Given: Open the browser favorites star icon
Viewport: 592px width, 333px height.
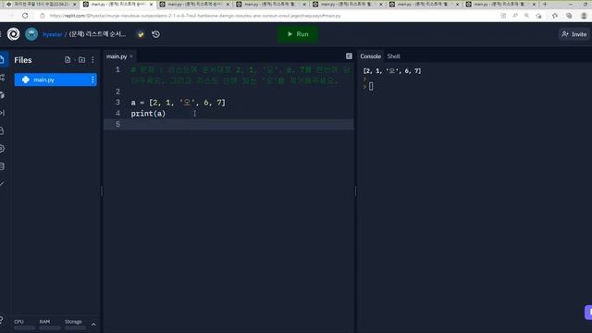Looking at the screenshot, I should pyautogui.click(x=555, y=16).
